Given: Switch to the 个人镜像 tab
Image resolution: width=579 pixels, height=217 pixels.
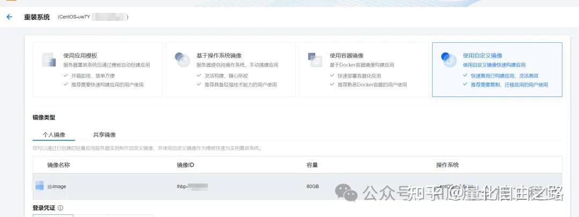Looking at the screenshot, I should pyautogui.click(x=54, y=134).
